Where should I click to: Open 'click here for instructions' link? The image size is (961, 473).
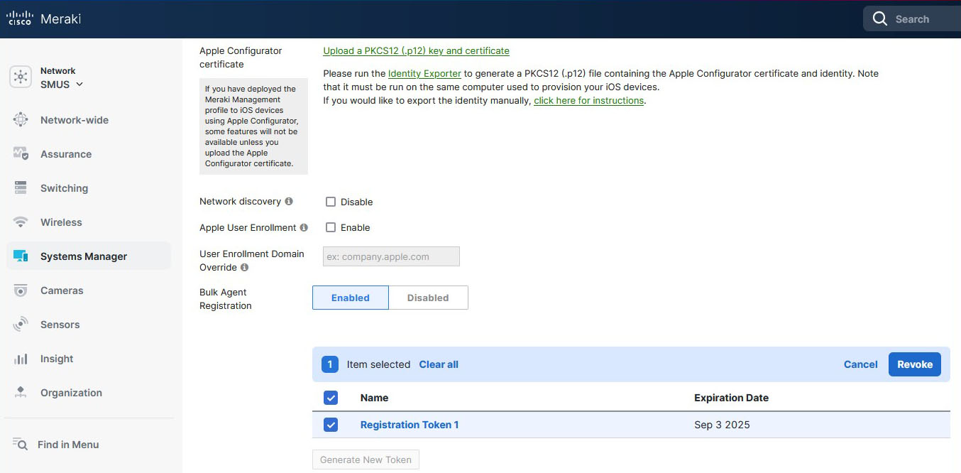click(588, 100)
